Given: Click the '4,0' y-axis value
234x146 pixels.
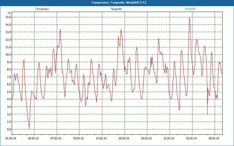Looking at the screenshot, I should 9,99.
